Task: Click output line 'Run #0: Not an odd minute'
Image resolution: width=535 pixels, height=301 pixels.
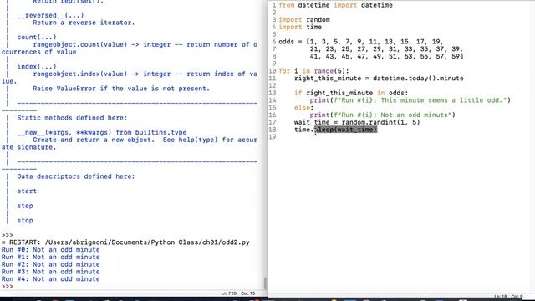Action: pos(50,250)
